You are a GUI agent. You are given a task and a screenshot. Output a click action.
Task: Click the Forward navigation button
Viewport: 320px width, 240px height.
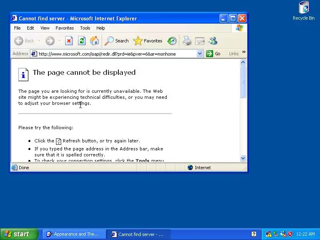pos(50,41)
